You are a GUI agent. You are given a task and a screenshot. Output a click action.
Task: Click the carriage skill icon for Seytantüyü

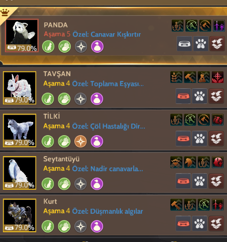pyautogui.click(x=176, y=162)
